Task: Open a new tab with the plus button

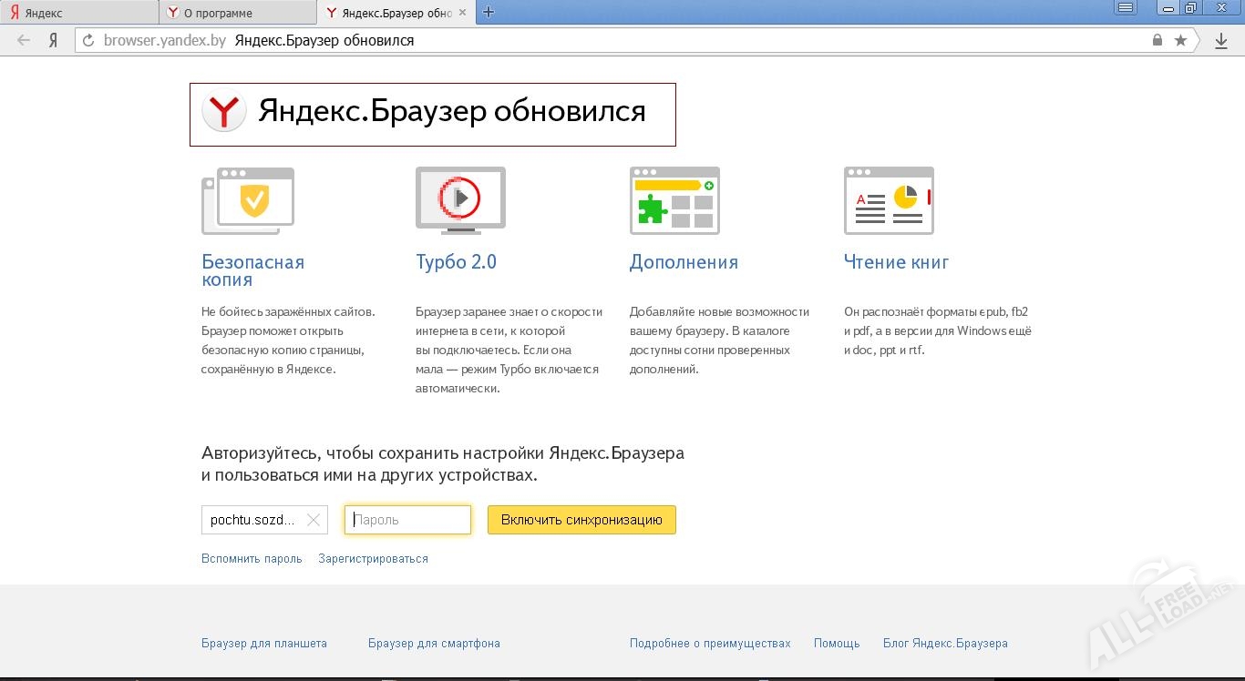Action: click(490, 12)
